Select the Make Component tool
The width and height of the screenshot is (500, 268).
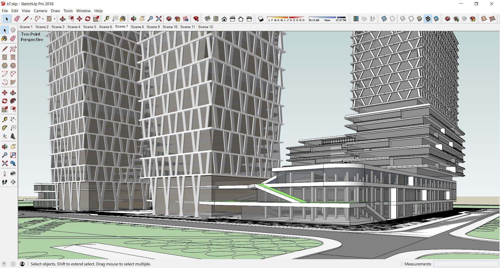pos(13,30)
